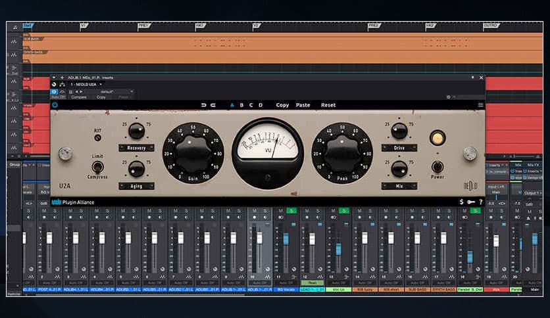Click the Compare button

(79, 97)
